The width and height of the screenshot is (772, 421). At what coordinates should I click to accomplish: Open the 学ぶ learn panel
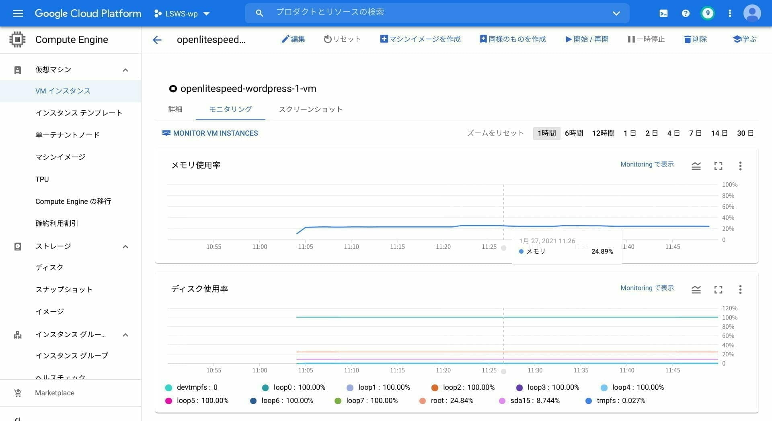(x=745, y=39)
